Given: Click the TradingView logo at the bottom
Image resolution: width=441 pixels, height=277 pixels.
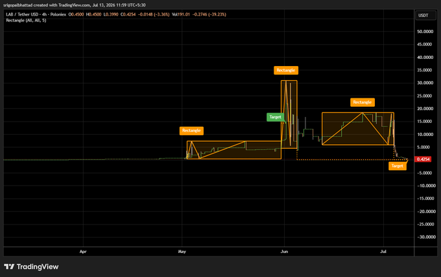Looking at the screenshot, I should [31, 267].
